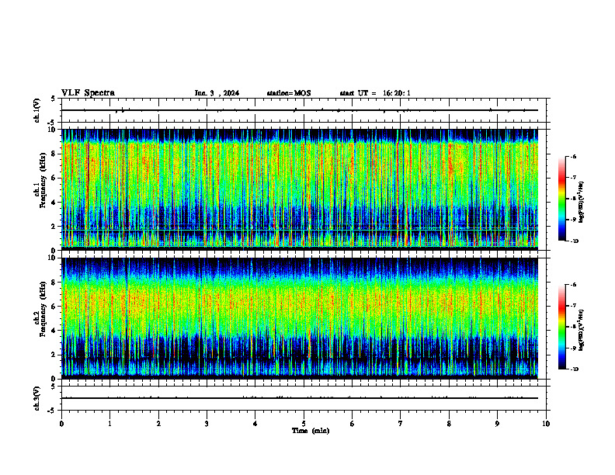Click the "2" kHz tick of ch.2 spectrogram
This screenshot has height=475, width=615.
(x=54, y=355)
